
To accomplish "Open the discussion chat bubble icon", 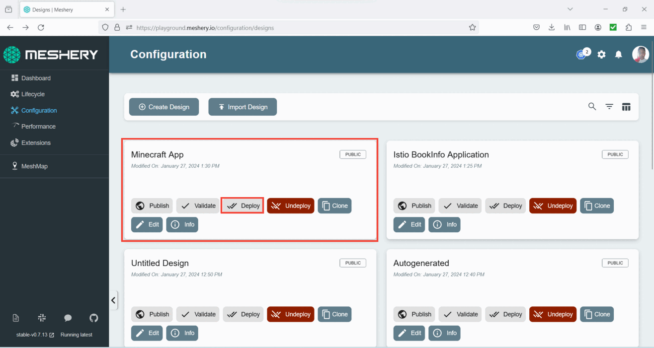I will point(68,318).
